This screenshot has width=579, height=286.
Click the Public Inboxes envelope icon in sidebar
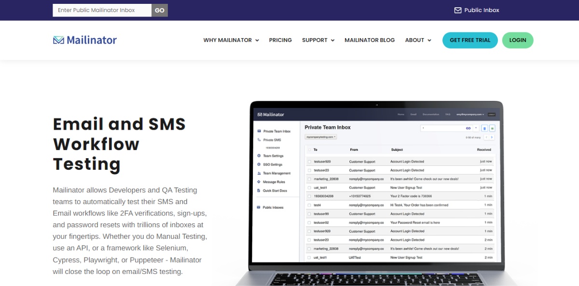[259, 207]
